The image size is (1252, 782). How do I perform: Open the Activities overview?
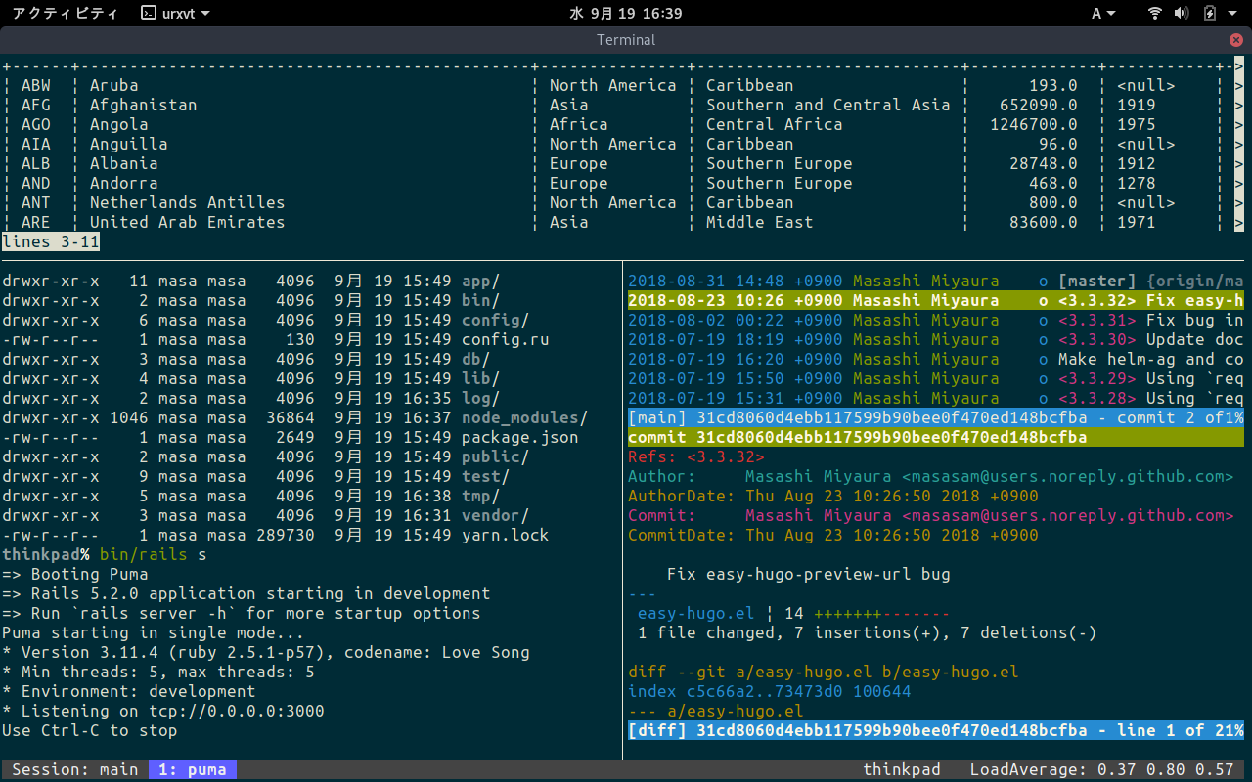pyautogui.click(x=66, y=14)
